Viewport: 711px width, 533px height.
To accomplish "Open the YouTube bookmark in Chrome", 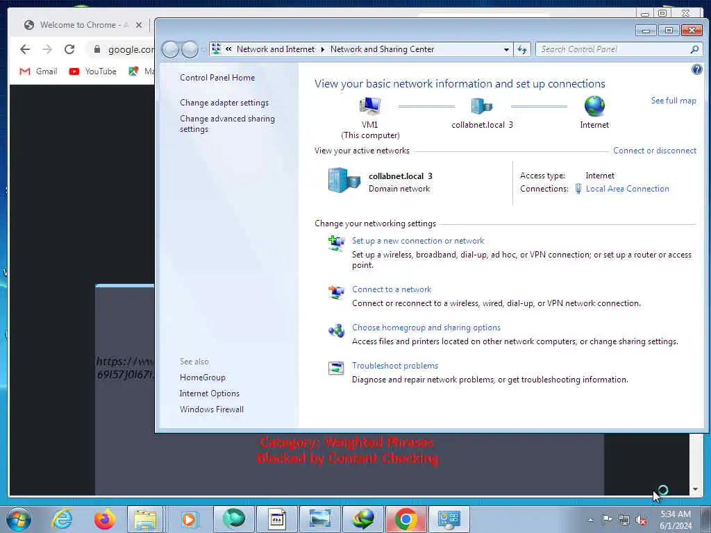I will coord(93,71).
